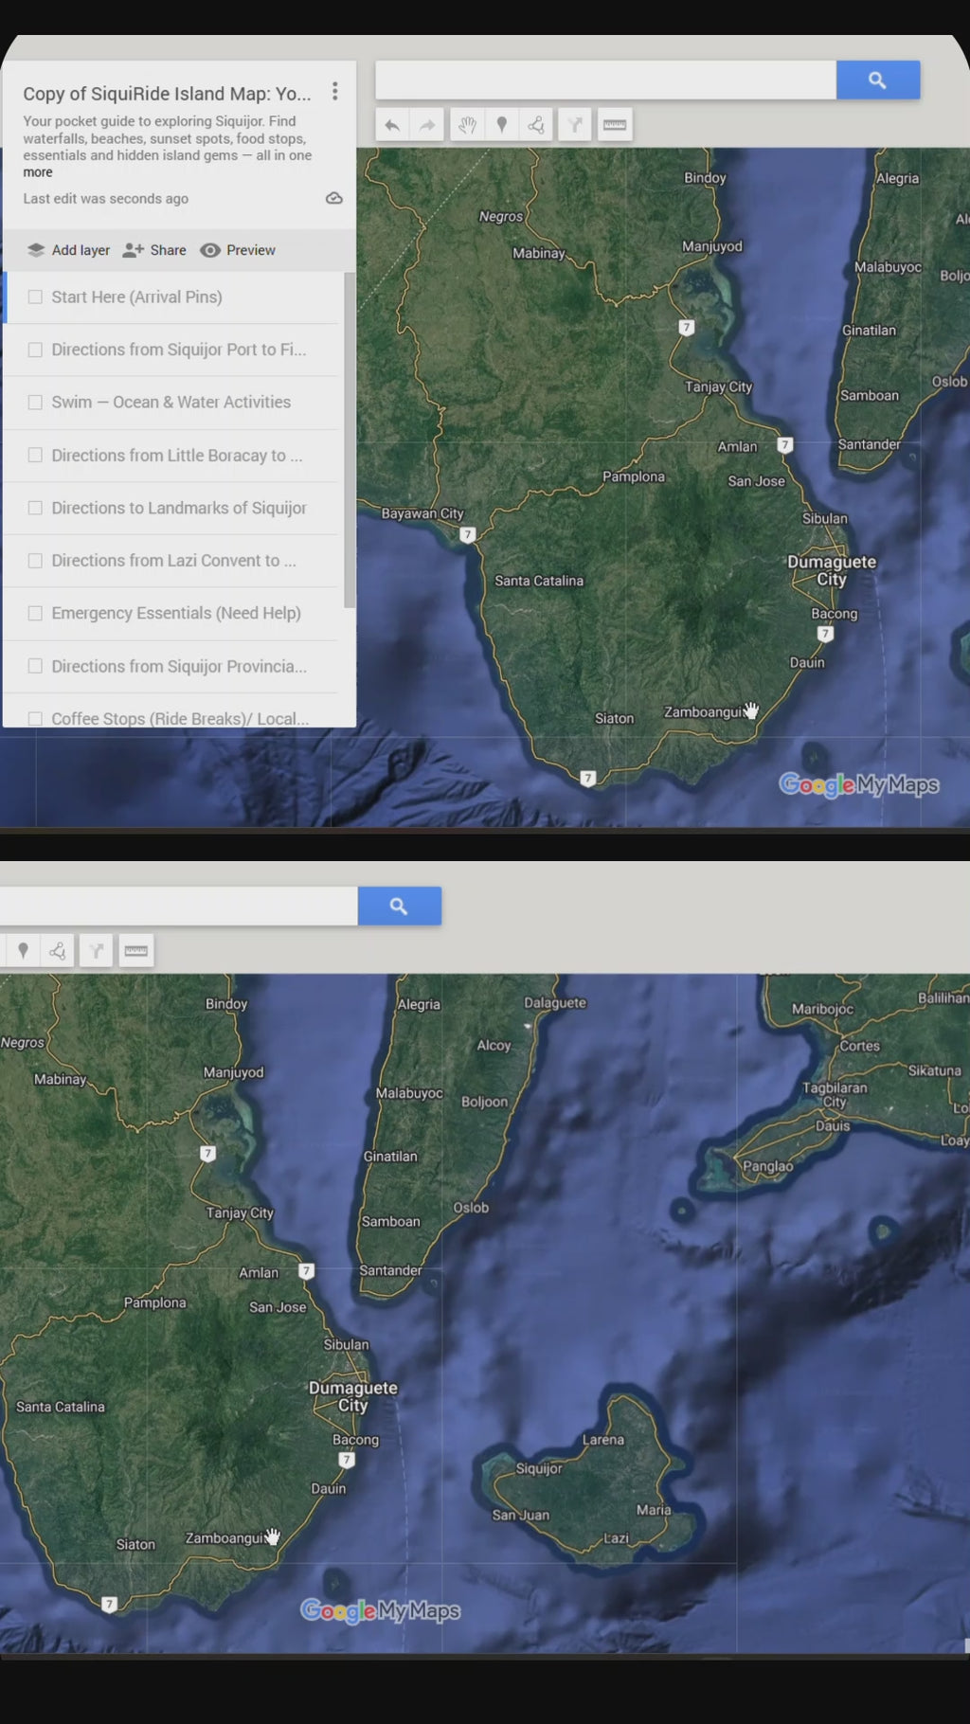
Task: Open 'Emergency Essentials (Need Help)' layer name
Action: tap(176, 614)
